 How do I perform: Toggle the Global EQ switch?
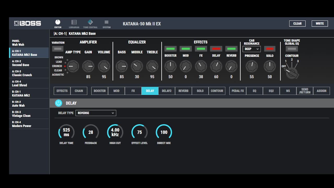tap(292, 49)
